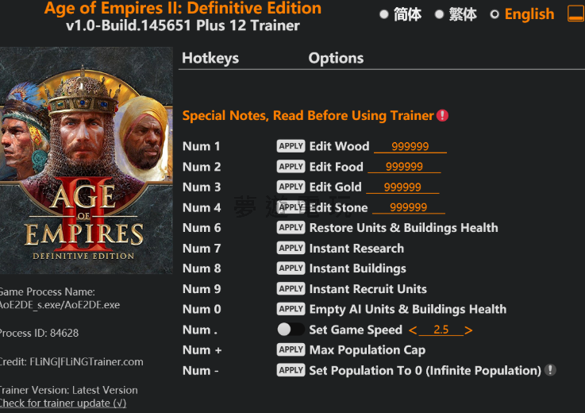Apply Max Population Cap

(x=291, y=349)
